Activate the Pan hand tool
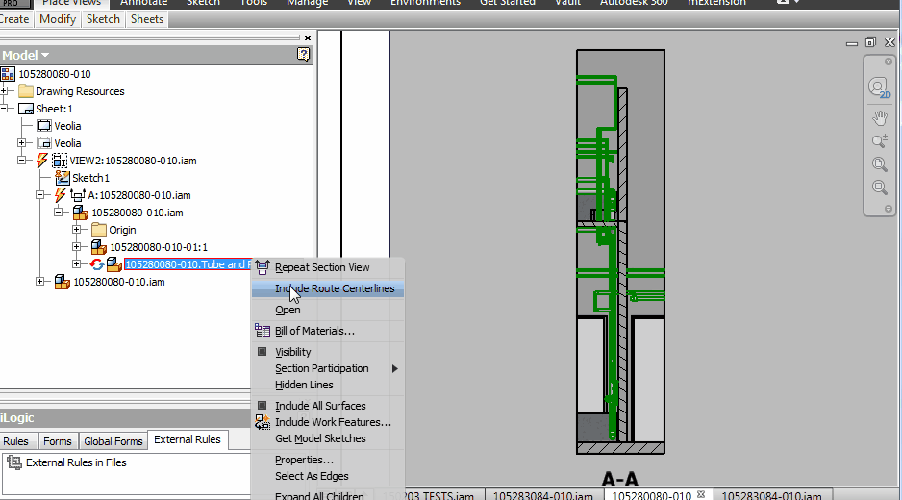Screen dimensions: 902x500 (x=880, y=118)
